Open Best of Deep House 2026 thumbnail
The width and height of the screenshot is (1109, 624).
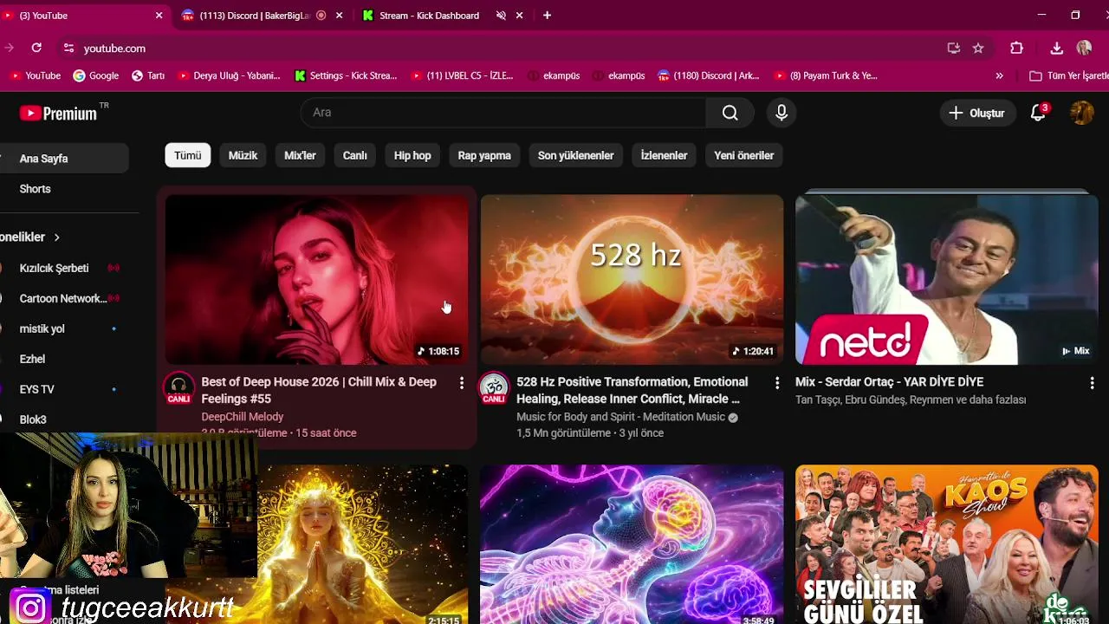click(316, 279)
